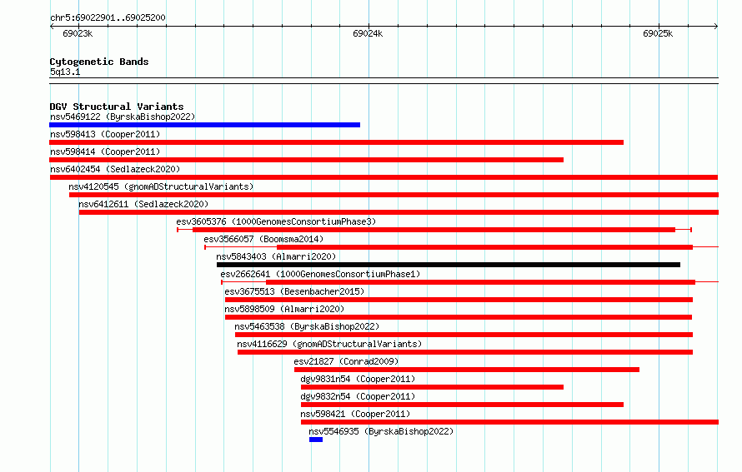
Task: Open the esv2662641 (1000GenomesConsortiumPhase1) label
Action: (x=320, y=274)
